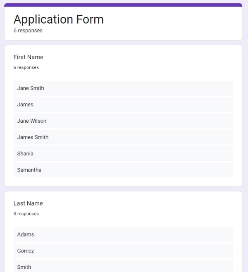The image size is (248, 272).
Task: Select the Jane Smith response row
Action: (x=123, y=88)
